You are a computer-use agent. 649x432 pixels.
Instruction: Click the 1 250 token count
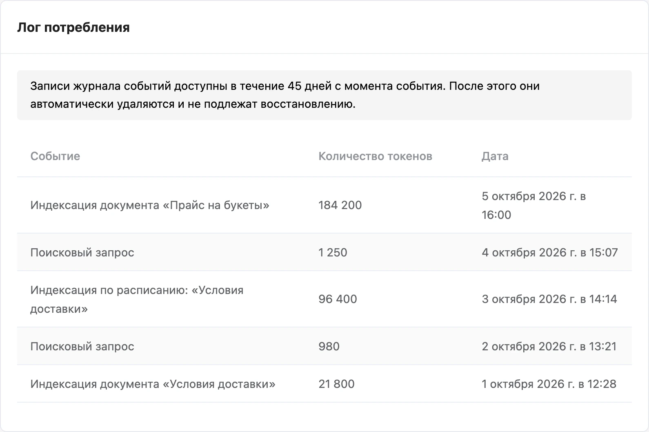[333, 252]
